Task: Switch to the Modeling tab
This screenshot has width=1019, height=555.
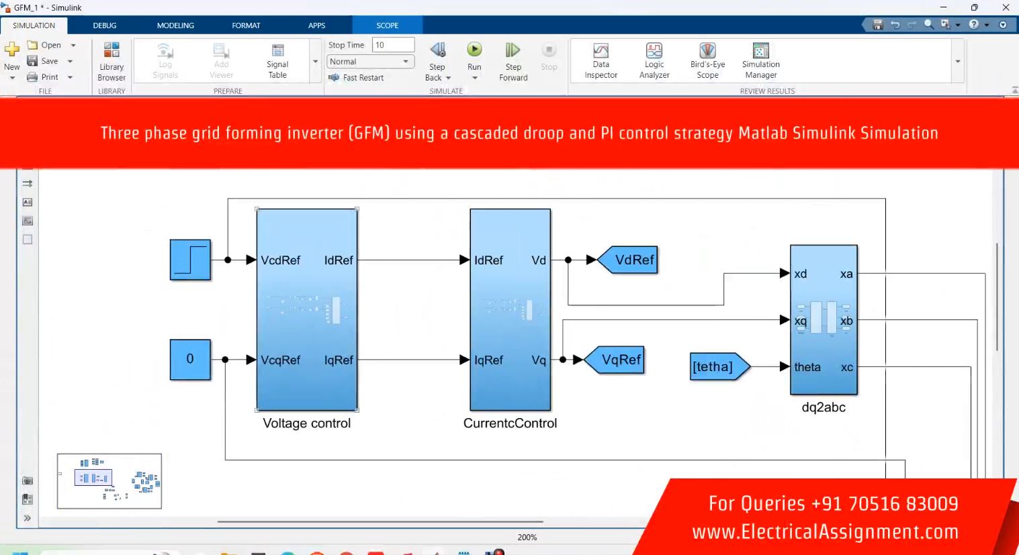Action: [x=175, y=26]
